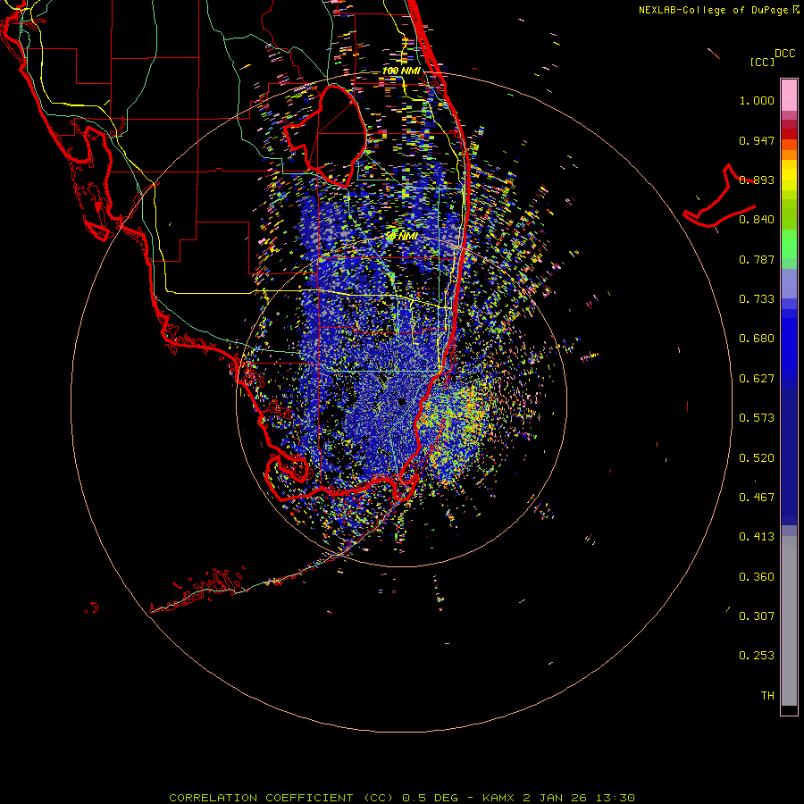
Task: Click the TH threshold label
Action: (767, 696)
